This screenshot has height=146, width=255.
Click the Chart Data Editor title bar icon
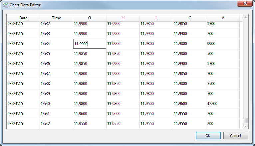pos(5,5)
